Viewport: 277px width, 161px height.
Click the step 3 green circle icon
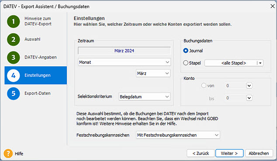pos(14,58)
